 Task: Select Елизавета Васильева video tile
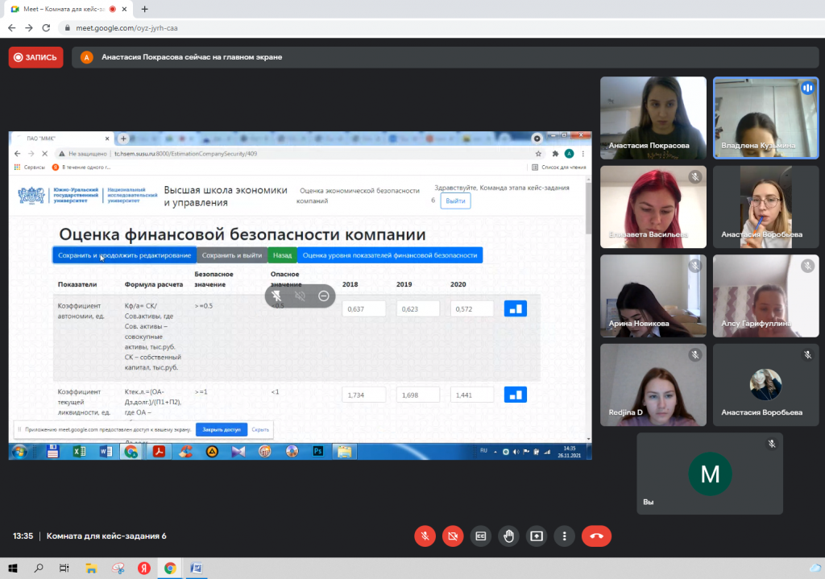653,207
